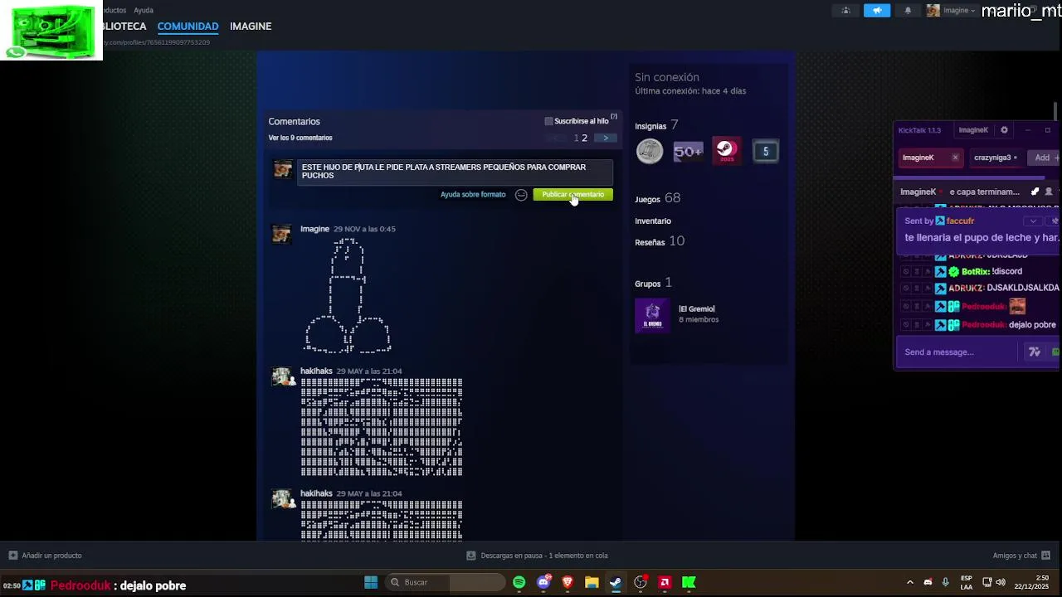Open first hakihaks commenter profile link
The height and width of the screenshot is (597, 1062).
pyautogui.click(x=316, y=371)
